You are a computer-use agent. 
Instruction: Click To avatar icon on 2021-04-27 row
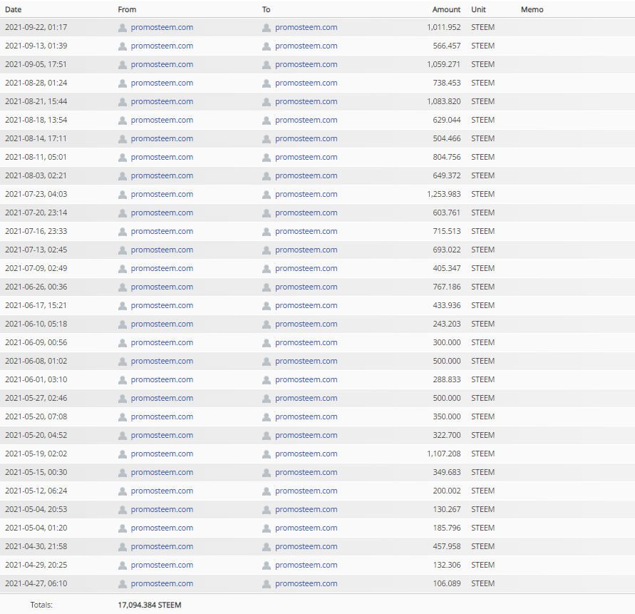(x=267, y=584)
